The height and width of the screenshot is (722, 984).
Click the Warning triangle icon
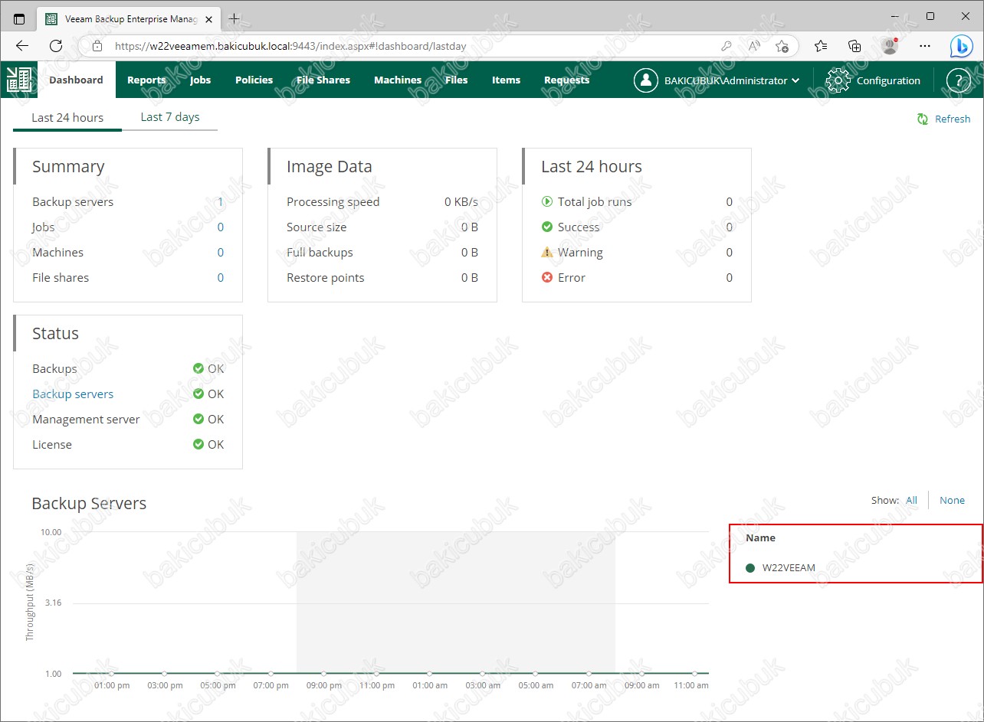pos(546,252)
